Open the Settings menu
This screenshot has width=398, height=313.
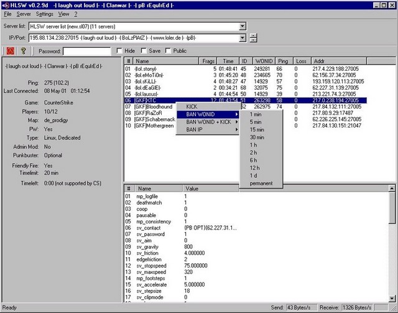click(x=44, y=14)
